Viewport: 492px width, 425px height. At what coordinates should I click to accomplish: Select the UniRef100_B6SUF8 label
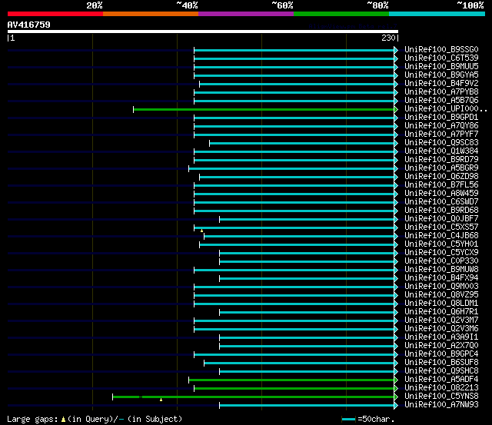coord(441,363)
